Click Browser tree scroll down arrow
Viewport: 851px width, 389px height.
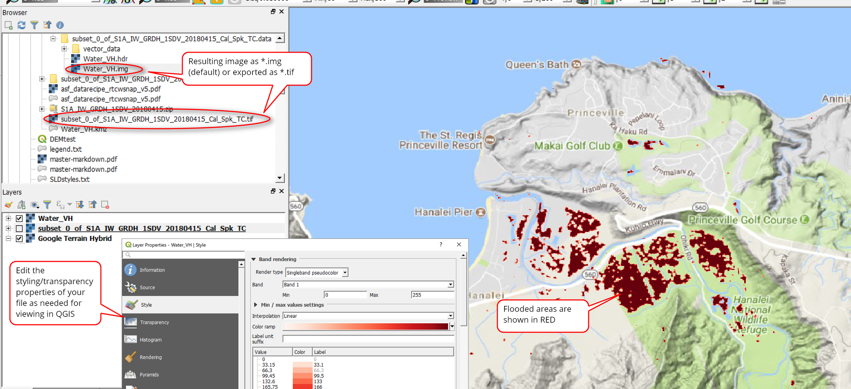279,178
